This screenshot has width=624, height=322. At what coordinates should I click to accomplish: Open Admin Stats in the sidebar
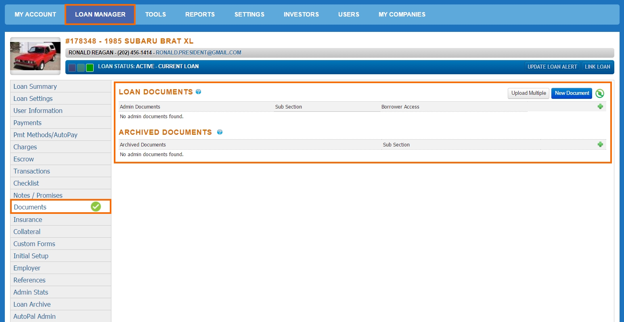(61, 292)
